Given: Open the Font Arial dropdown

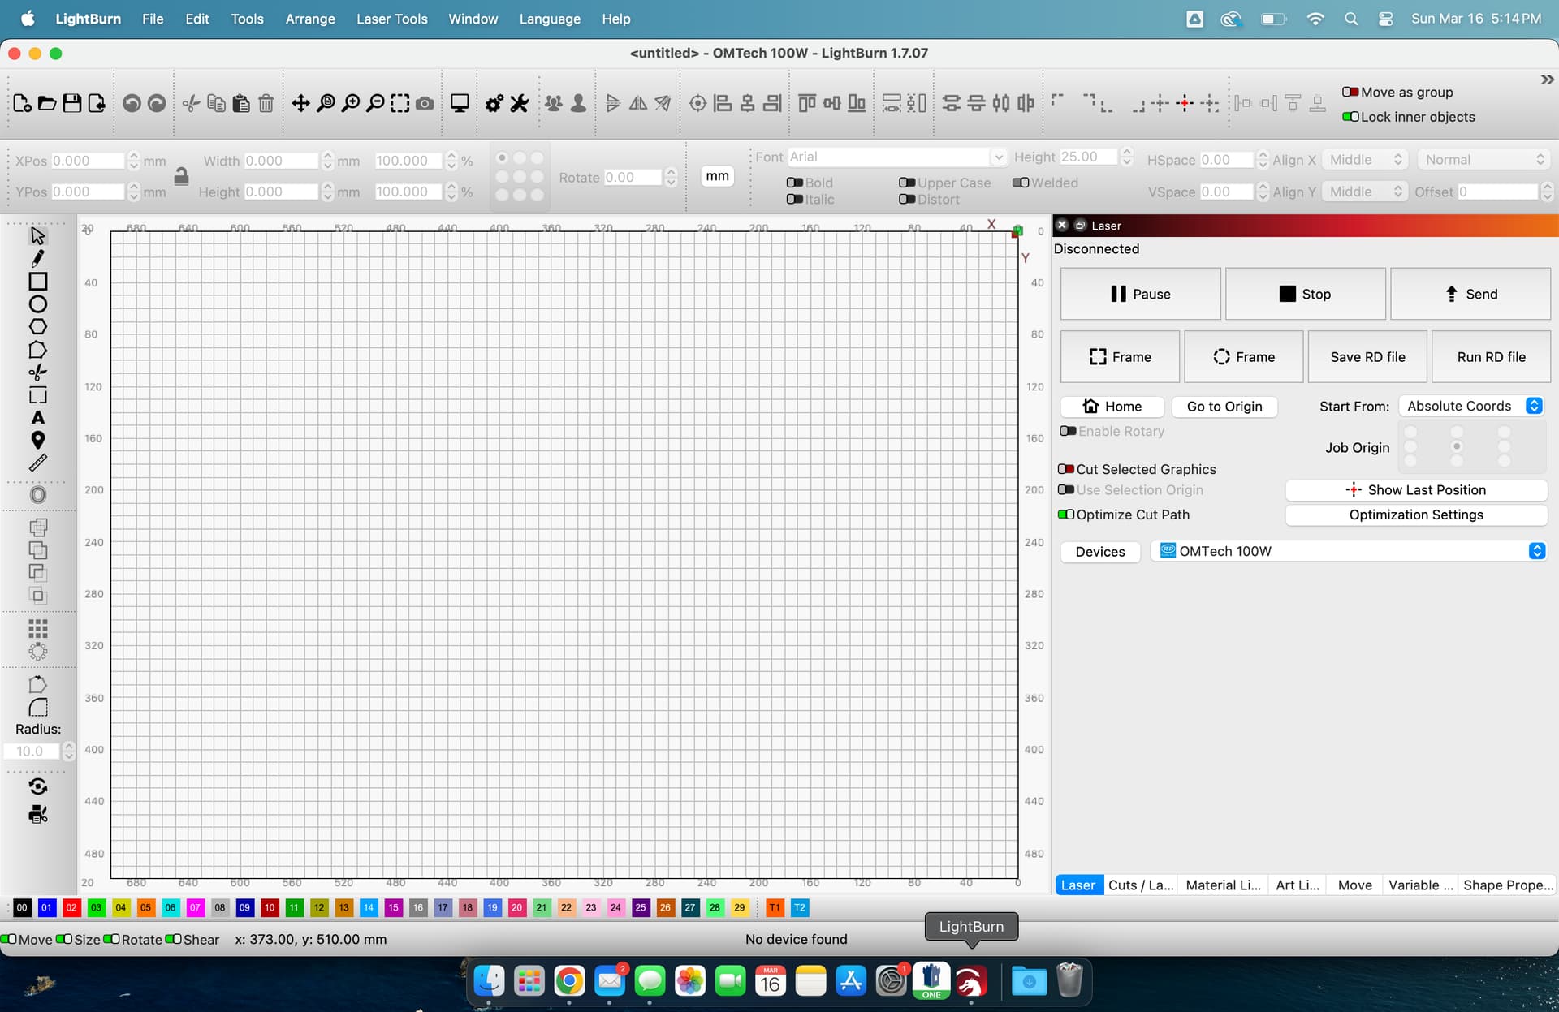Looking at the screenshot, I should pos(896,157).
